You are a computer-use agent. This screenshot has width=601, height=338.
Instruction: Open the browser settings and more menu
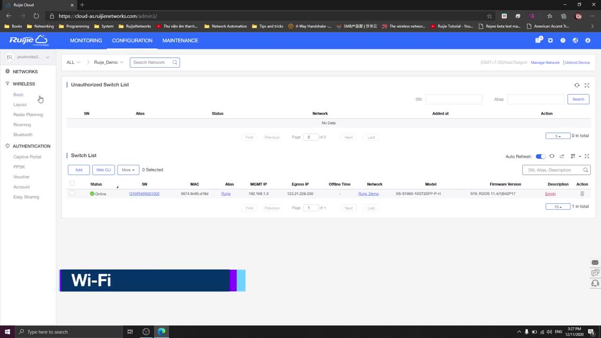click(x=592, y=16)
